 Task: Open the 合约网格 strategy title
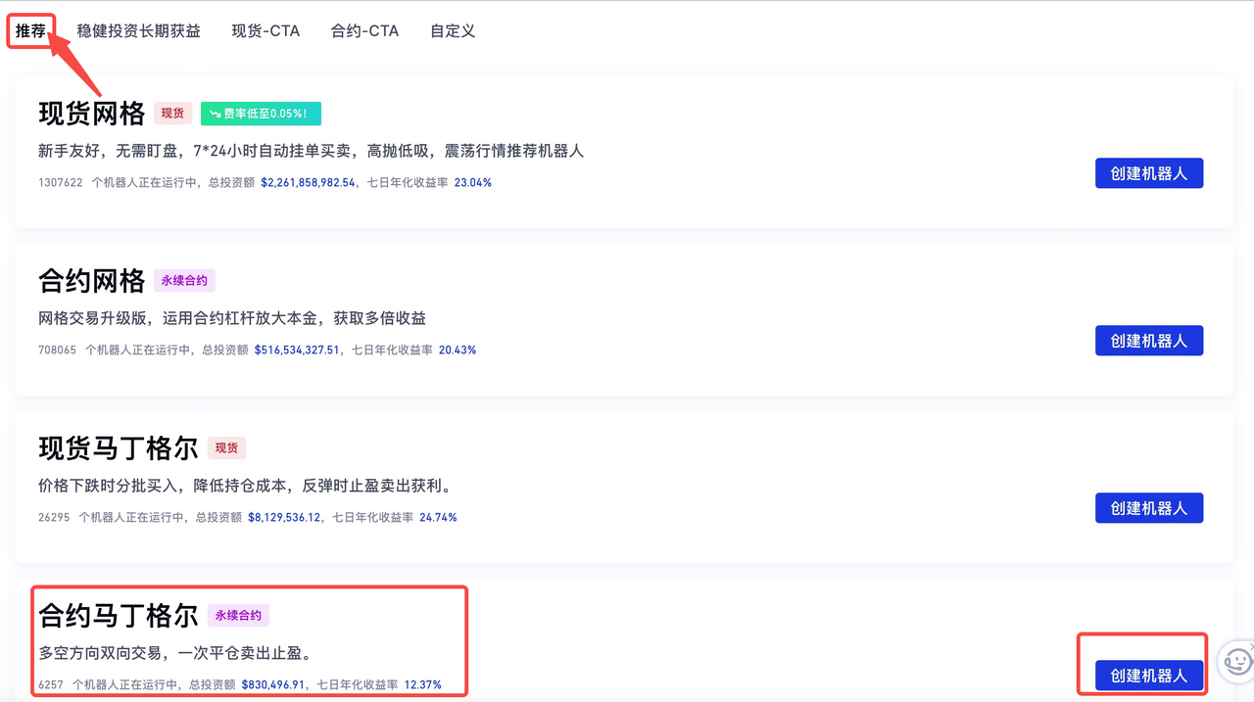(92, 281)
